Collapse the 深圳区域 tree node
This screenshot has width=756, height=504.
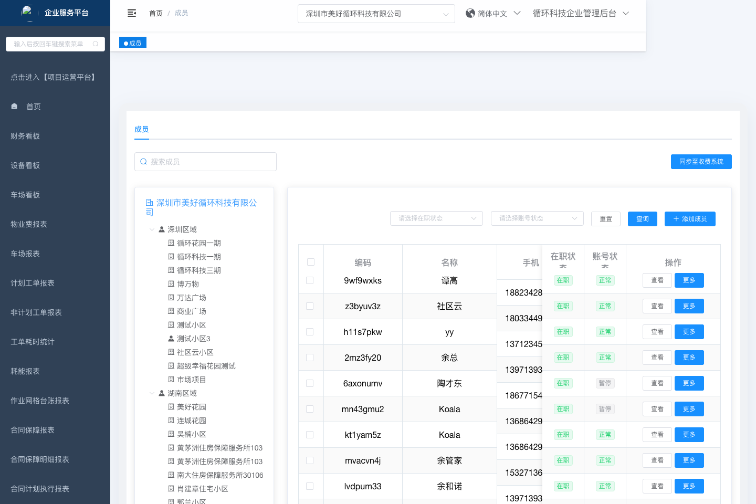[152, 229]
